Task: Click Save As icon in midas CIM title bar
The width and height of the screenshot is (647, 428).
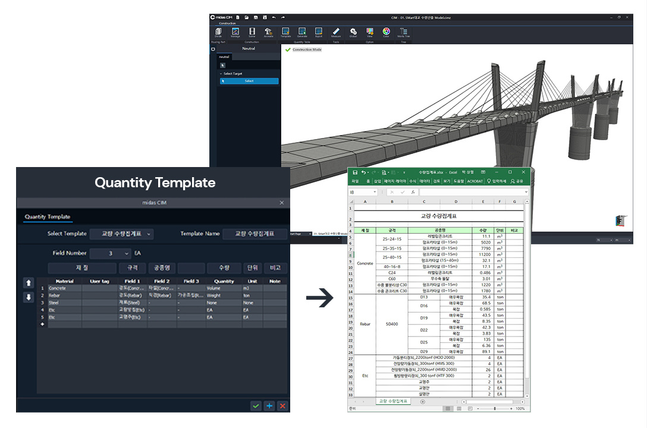Action: pos(265,17)
